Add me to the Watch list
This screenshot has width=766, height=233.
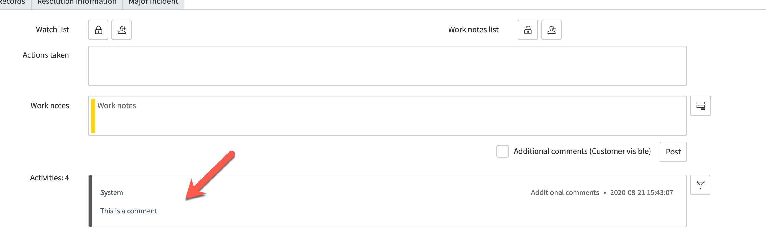(122, 30)
